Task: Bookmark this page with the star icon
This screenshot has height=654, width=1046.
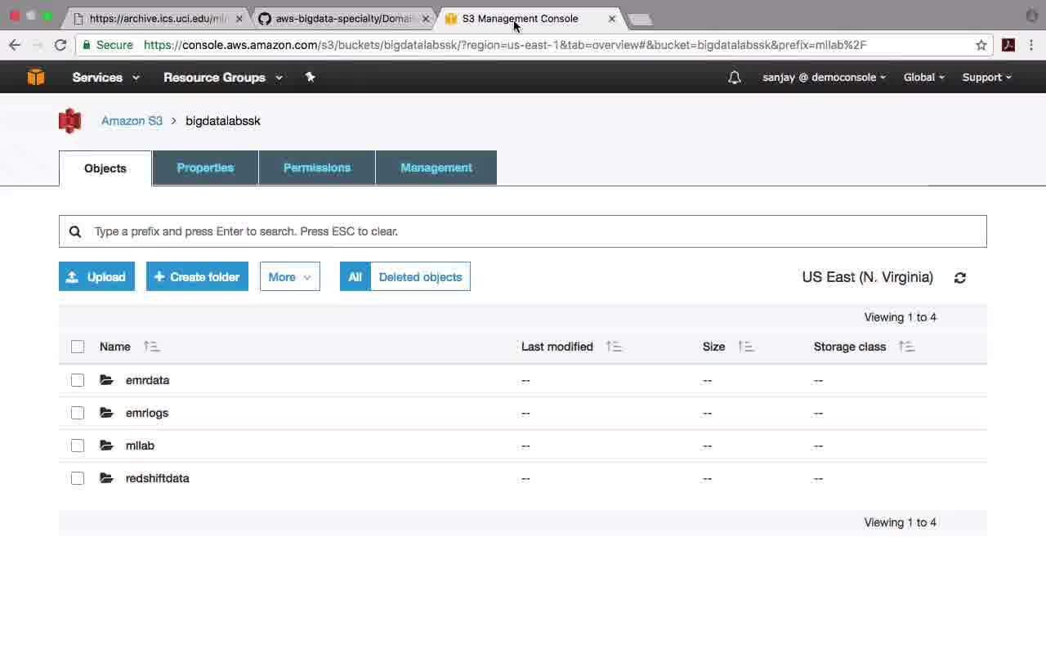Action: 981,45
